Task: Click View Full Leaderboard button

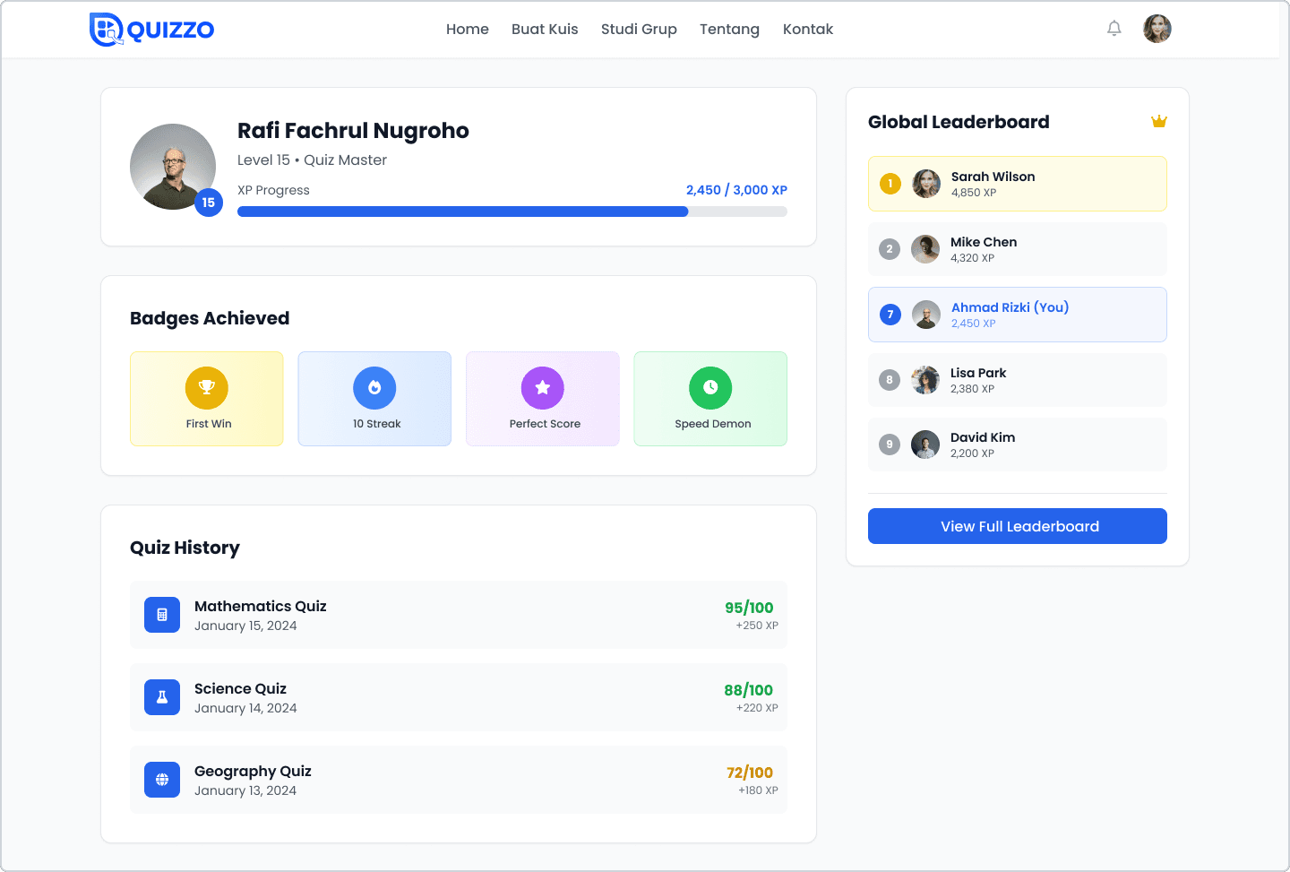Action: point(1018,526)
